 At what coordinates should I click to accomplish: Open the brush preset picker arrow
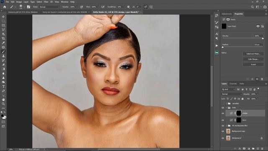[x=24, y=7]
